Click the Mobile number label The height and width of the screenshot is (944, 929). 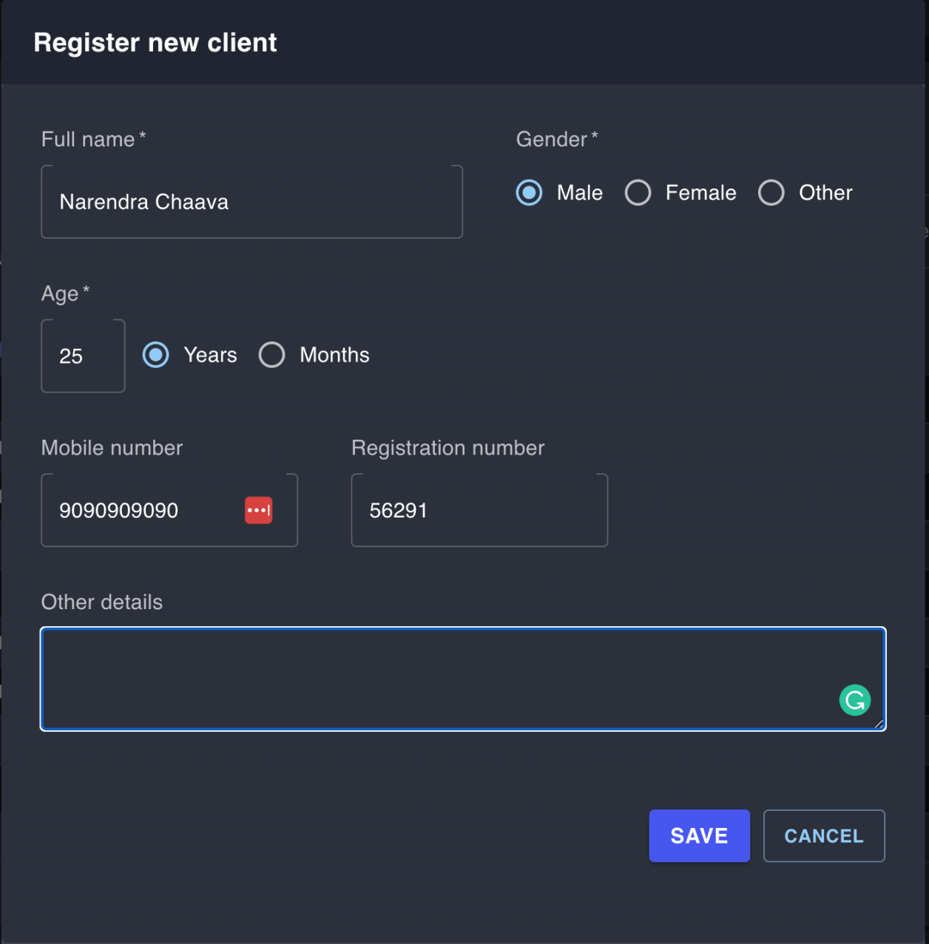(x=112, y=447)
